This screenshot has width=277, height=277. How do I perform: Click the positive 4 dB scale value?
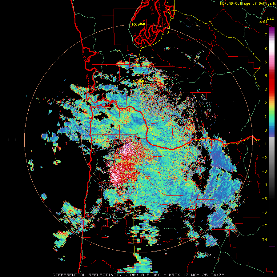pos(266,76)
